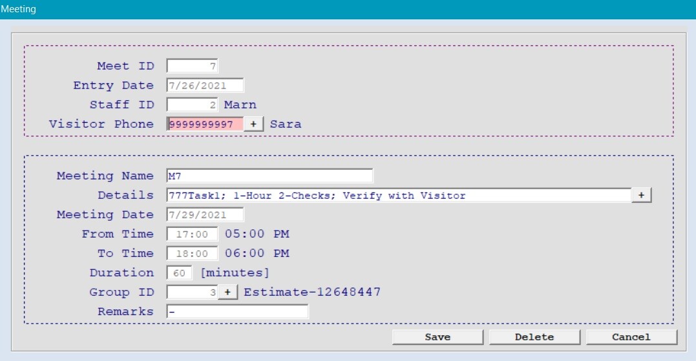696x361 pixels.
Task: Click the Group ID label
Action: [121, 293]
